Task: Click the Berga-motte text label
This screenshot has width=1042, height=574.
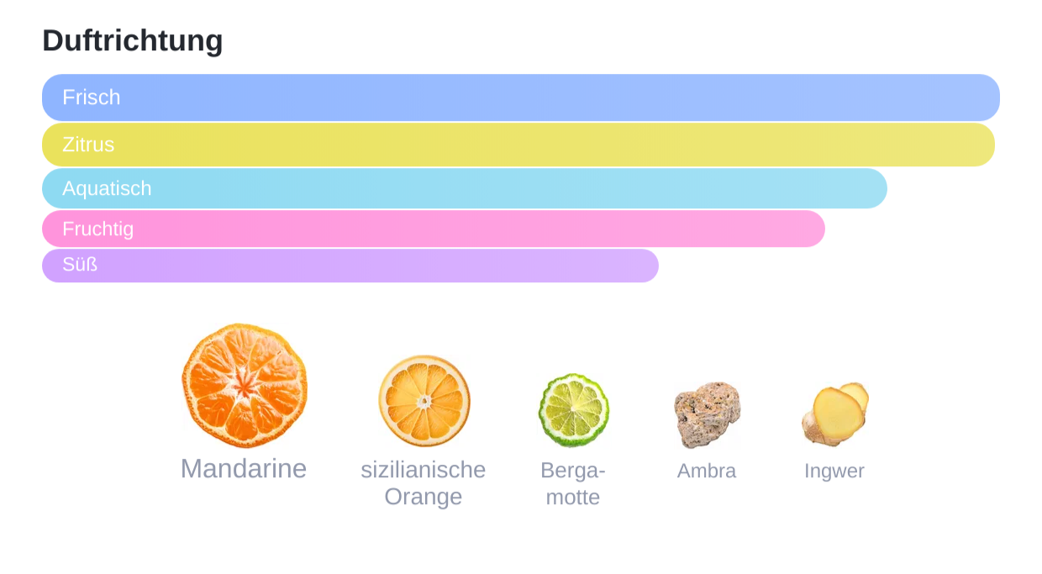Action: coord(573,483)
